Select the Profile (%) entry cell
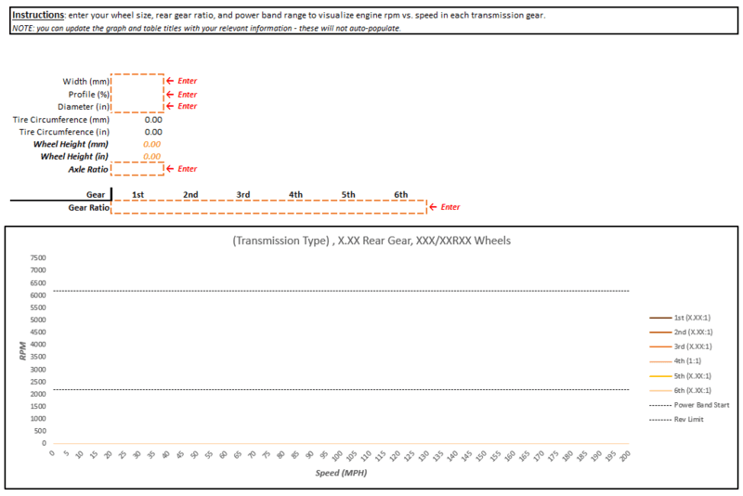This screenshot has height=496, width=743. coord(137,94)
